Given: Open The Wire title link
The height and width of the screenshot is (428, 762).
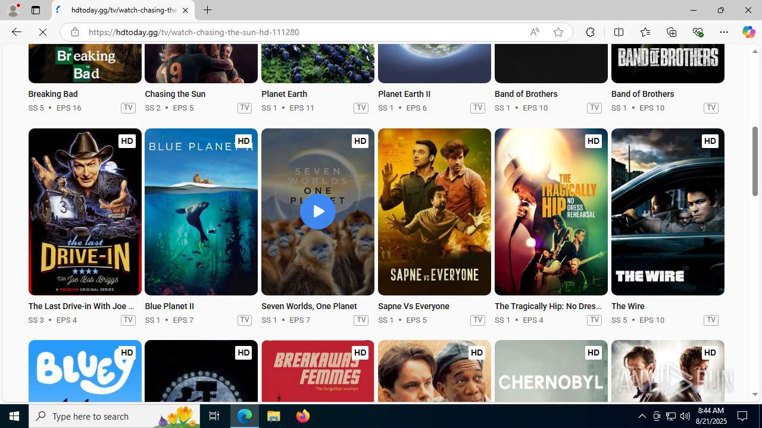Looking at the screenshot, I should click(628, 306).
